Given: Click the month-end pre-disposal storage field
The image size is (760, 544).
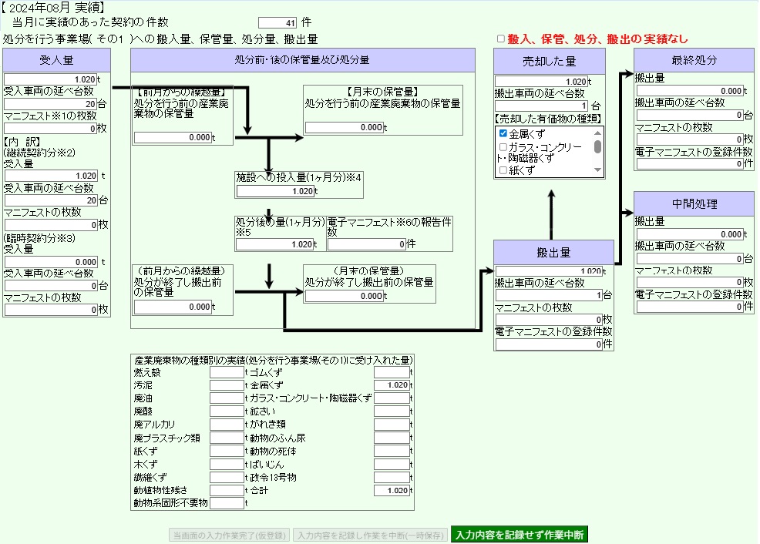Looking at the screenshot, I should [345, 127].
